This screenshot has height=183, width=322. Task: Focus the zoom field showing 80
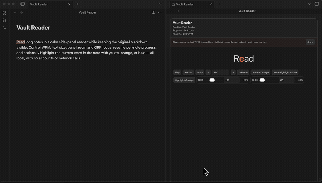tap(287, 80)
